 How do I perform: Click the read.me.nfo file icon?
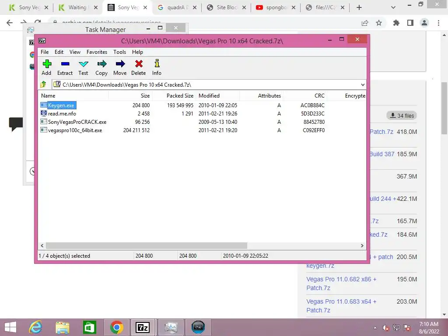coord(43,113)
